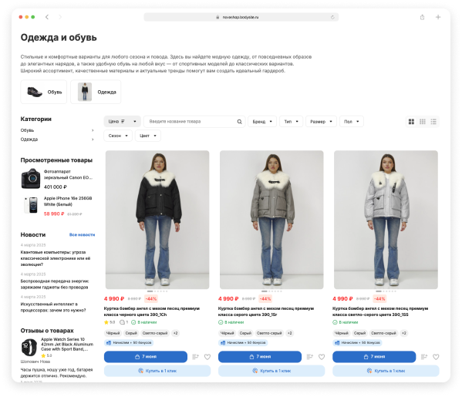This screenshot has width=462, height=397.
Task: Open news about Квантовые компьютеры
Action: pyautogui.click(x=56, y=258)
